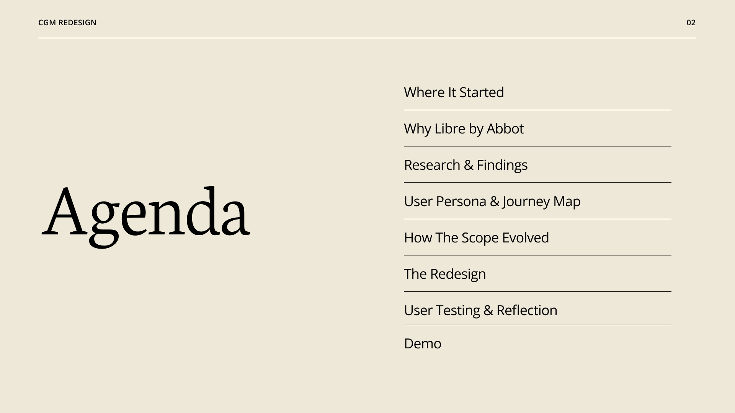Screen dimensions: 735x413
Task: Click the 'CGM REDESIGN' header label
Action: pos(67,23)
